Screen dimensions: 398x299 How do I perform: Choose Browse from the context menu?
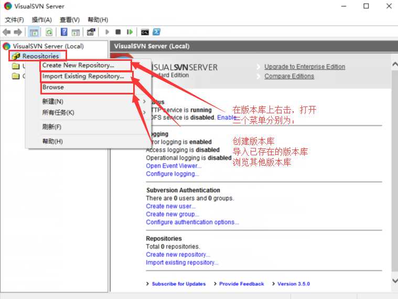(87, 87)
